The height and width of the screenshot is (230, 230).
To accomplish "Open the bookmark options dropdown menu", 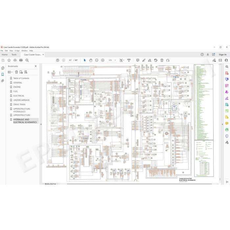I will 10,72.
